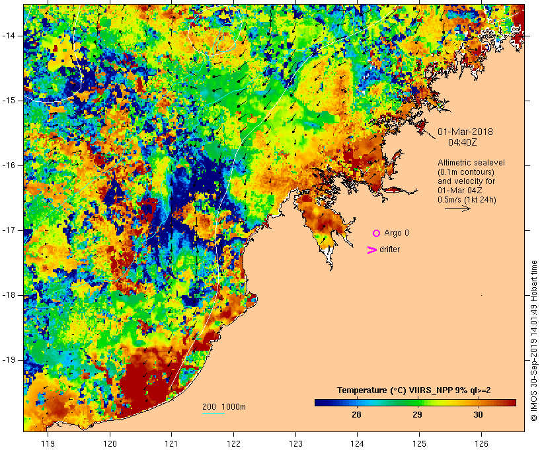Click the 0.5m/s velocity scale arrow
Image resolution: width=542 pixels, height=450 pixels.
tap(457, 208)
